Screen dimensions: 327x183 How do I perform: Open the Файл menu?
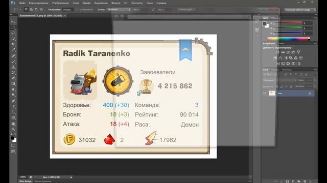[x=22, y=3]
